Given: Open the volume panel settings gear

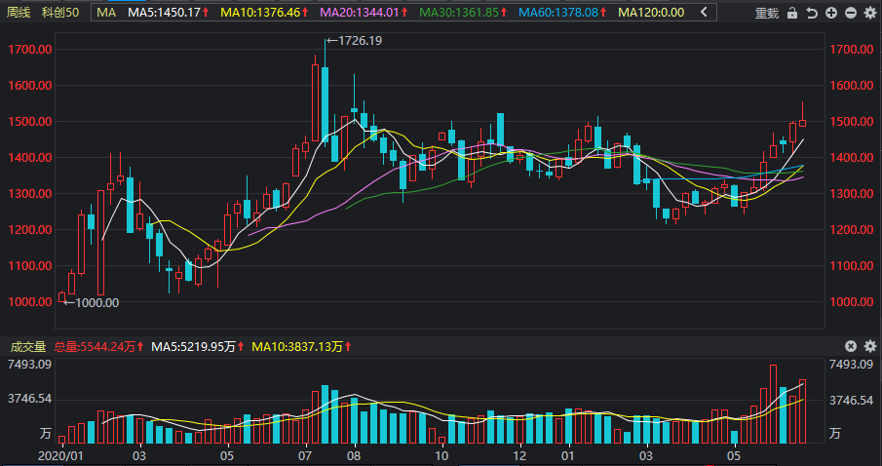Looking at the screenshot, I should click(870, 346).
